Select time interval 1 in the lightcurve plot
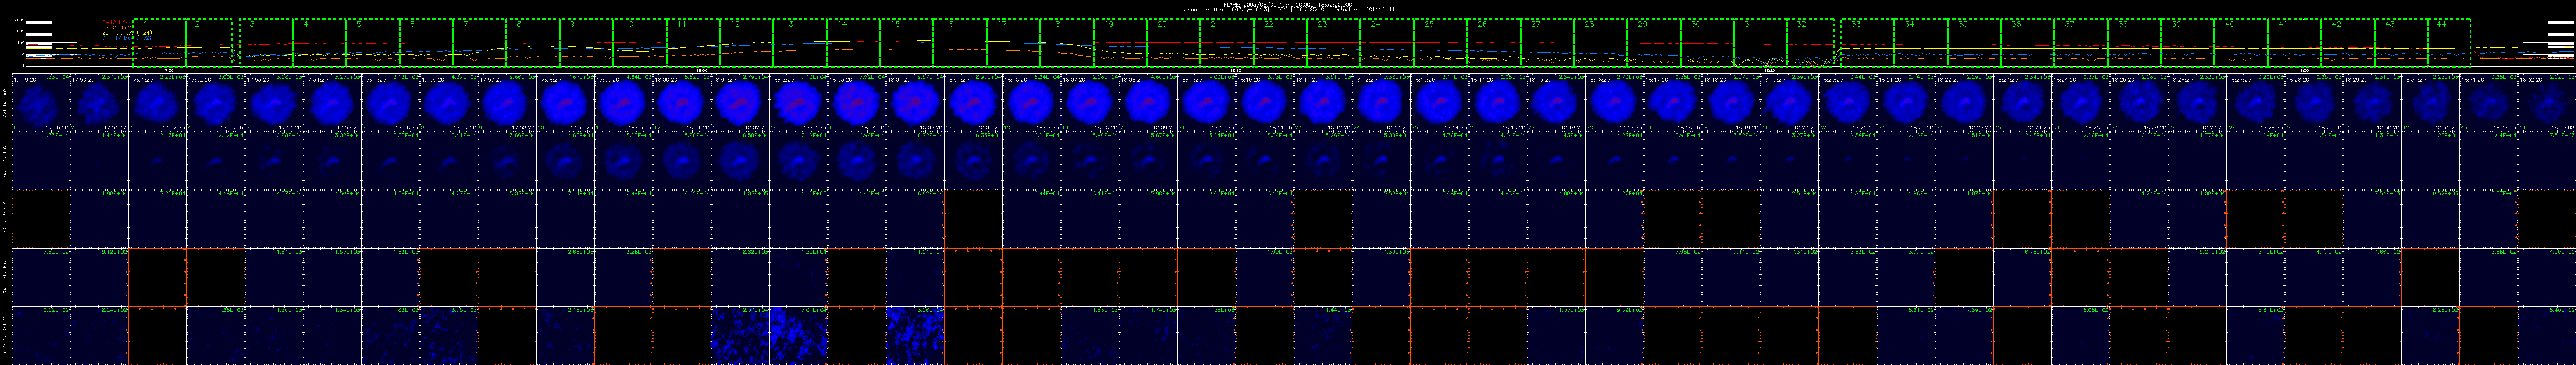2576x365 pixels. pyautogui.click(x=159, y=43)
